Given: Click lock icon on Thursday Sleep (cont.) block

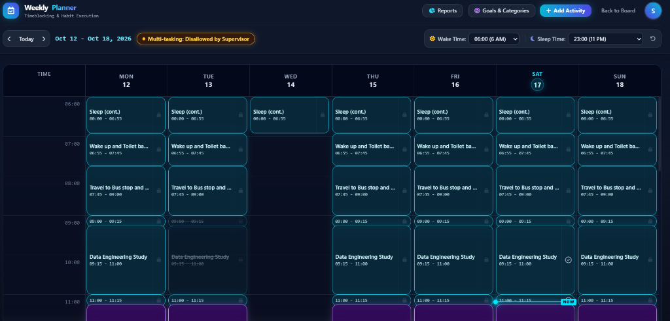Looking at the screenshot, I should pos(404,115).
